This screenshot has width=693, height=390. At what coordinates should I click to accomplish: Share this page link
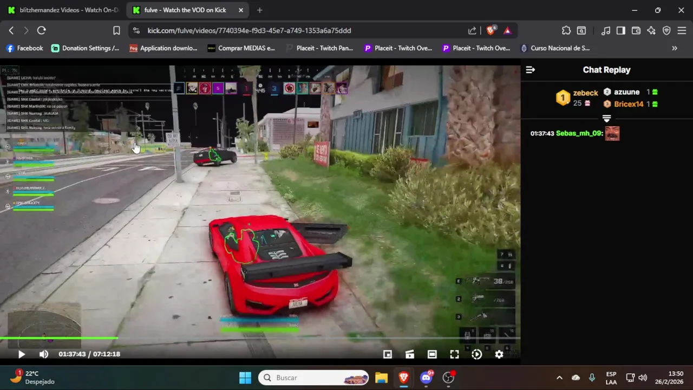(472, 31)
